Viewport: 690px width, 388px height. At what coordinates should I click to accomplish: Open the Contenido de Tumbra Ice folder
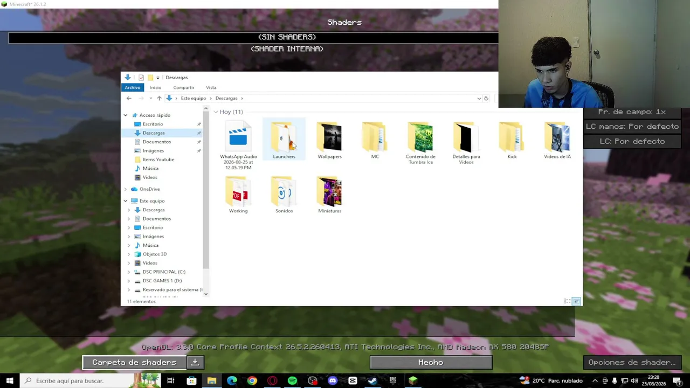420,143
